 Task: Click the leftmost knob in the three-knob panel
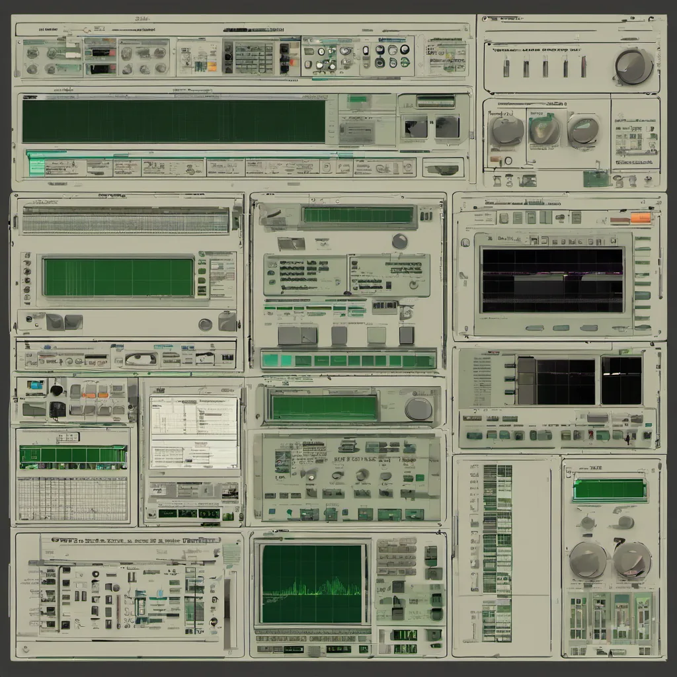507,130
